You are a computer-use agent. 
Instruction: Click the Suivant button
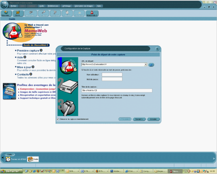click(x=139, y=119)
